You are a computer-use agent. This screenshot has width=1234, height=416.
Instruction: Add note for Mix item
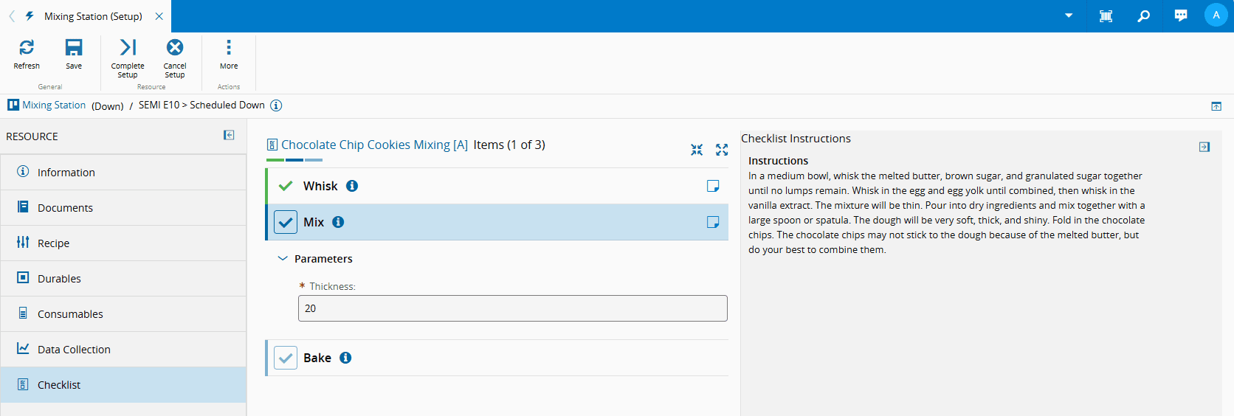pos(712,222)
